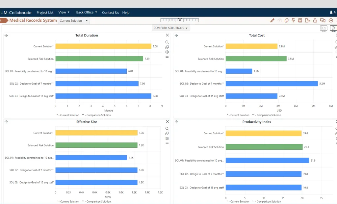The image size is (337, 204).
Task: Click move handle on Productivity Index chart
Action: (176, 122)
